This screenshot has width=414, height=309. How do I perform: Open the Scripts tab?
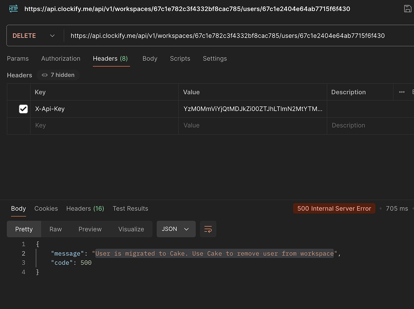pyautogui.click(x=180, y=59)
